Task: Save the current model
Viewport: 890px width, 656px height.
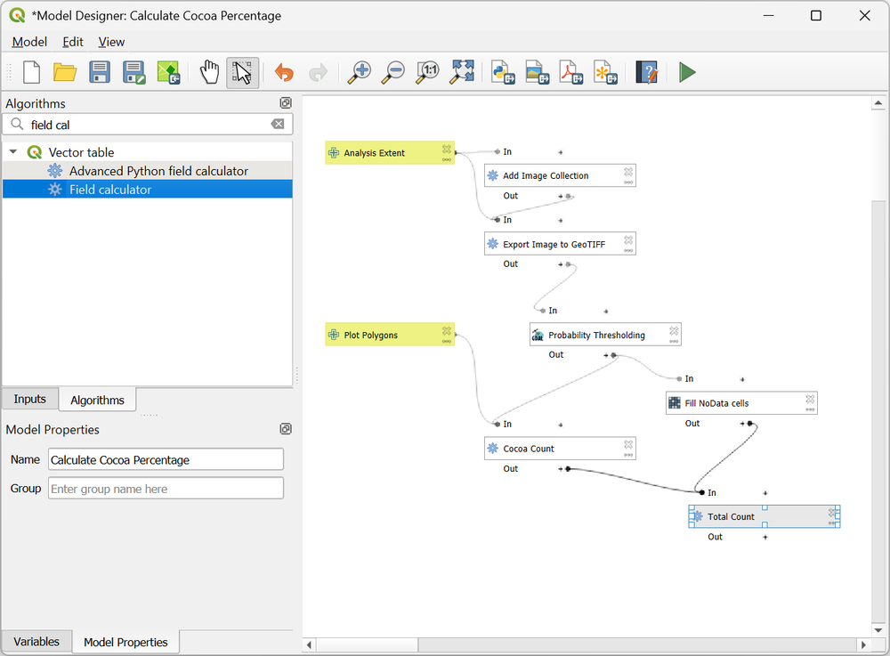Action: [100, 73]
